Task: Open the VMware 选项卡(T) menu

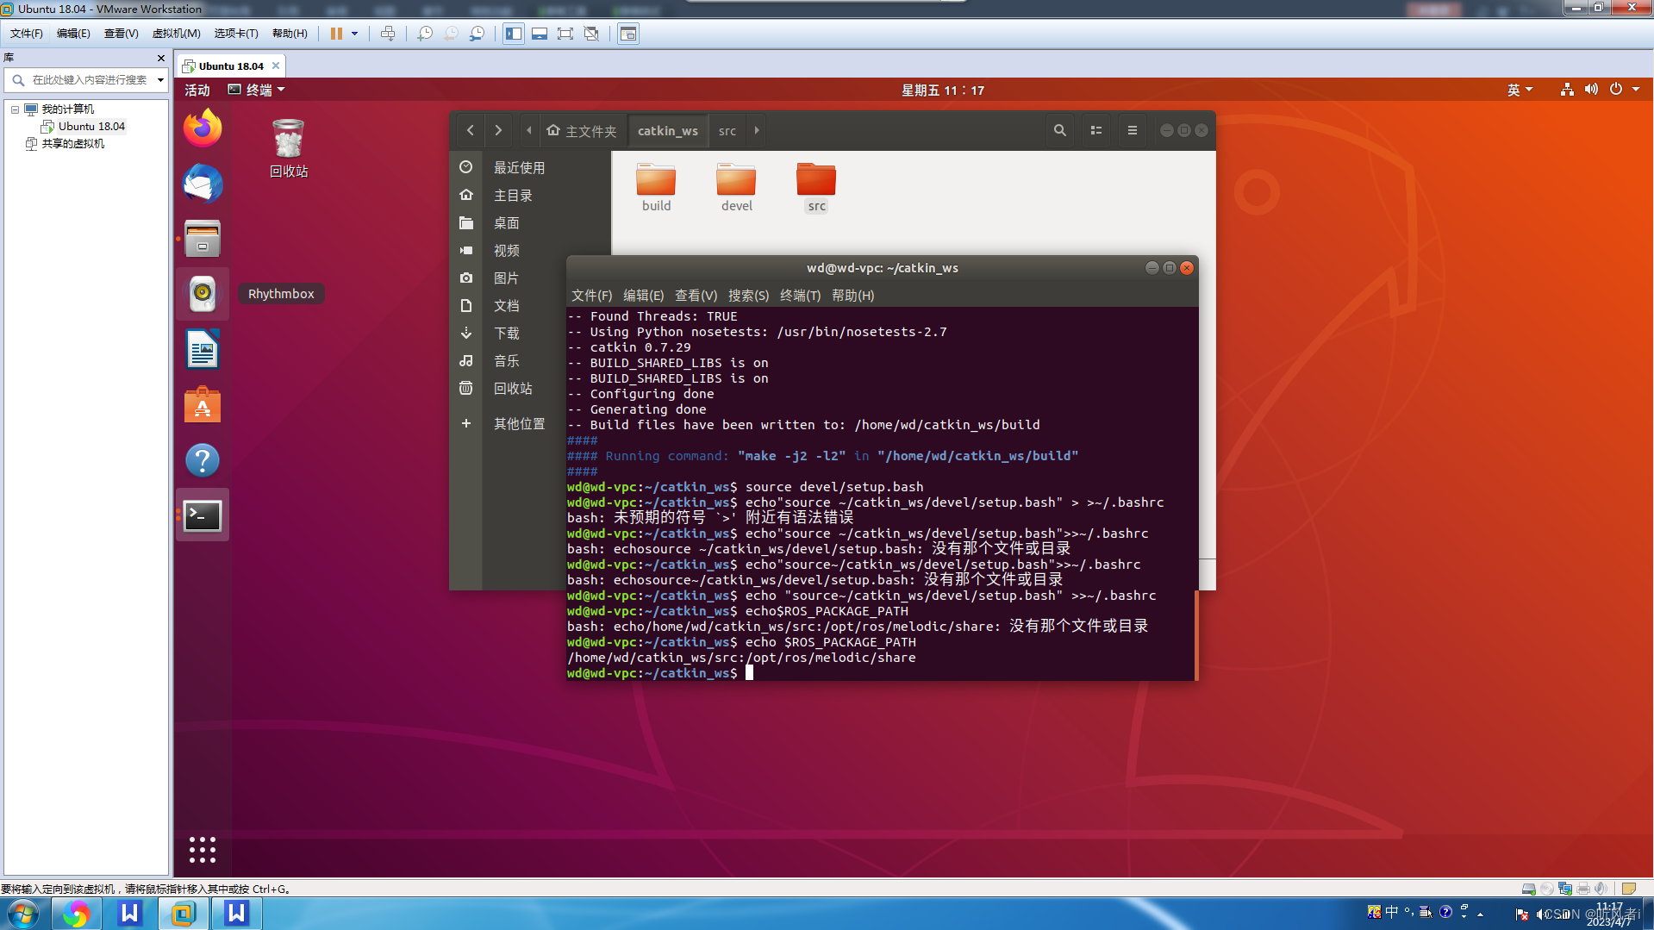Action: click(x=236, y=34)
